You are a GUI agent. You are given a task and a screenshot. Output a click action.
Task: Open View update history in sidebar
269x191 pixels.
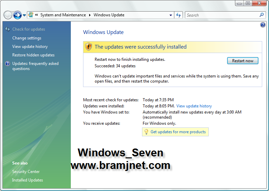[30, 47]
